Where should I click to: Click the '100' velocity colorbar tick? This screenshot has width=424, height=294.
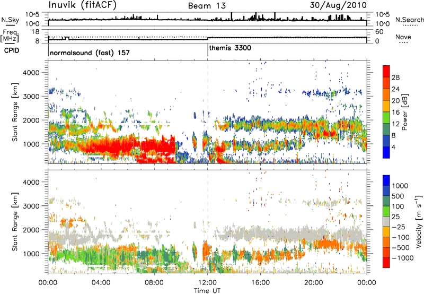[398, 206]
